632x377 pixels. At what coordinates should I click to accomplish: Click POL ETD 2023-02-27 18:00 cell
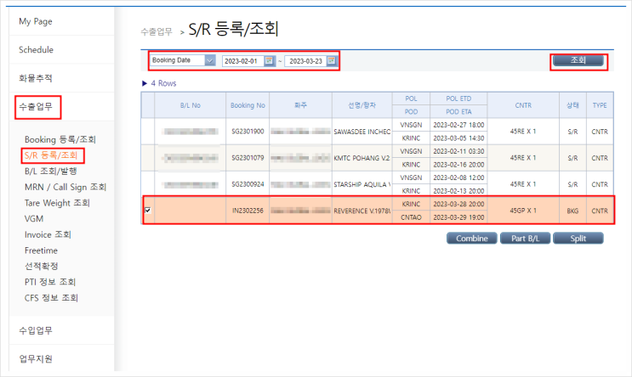click(458, 125)
